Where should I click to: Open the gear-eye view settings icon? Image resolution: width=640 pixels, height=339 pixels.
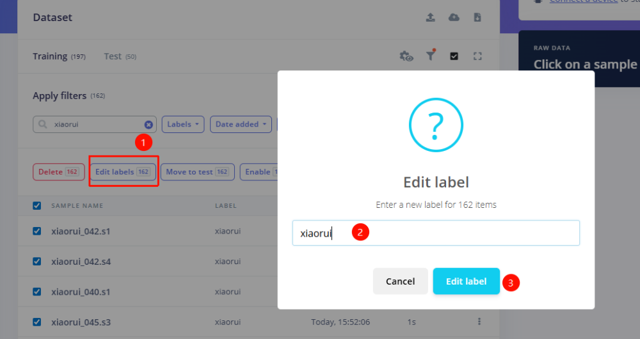coord(406,56)
